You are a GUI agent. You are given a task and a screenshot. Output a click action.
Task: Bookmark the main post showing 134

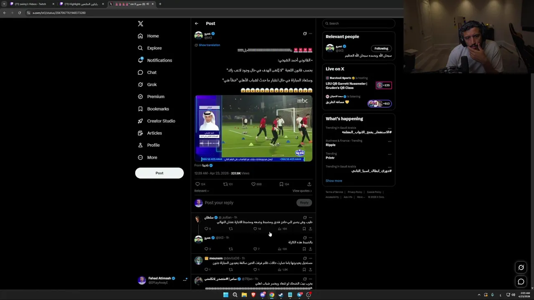(x=284, y=184)
